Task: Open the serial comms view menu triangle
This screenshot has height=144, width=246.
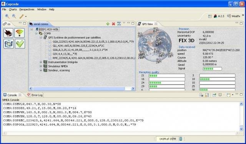Action: pyautogui.click(x=124, y=23)
